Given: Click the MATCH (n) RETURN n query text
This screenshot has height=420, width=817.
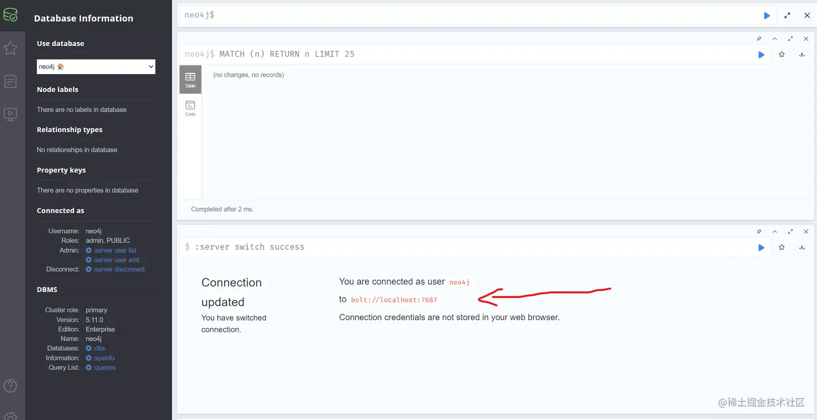Looking at the screenshot, I should (x=287, y=54).
